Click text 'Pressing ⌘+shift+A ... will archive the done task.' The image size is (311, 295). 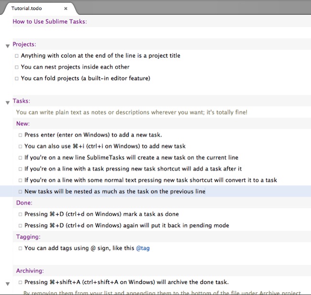click(126, 282)
